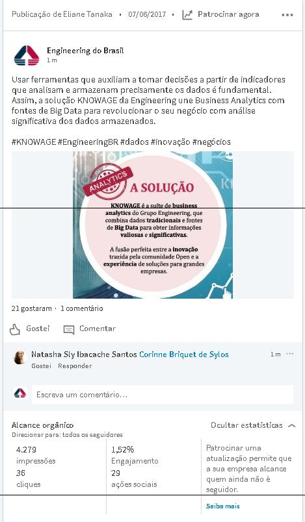Click Responder under Natasha's comment

click(75, 366)
